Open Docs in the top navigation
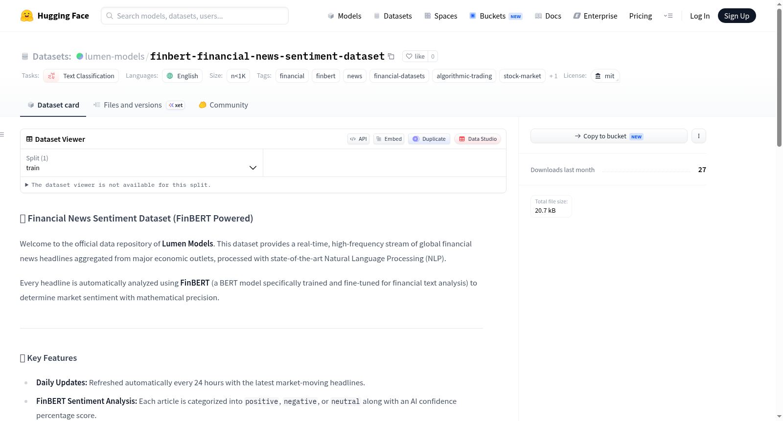This screenshot has width=783, height=421. coord(548,16)
